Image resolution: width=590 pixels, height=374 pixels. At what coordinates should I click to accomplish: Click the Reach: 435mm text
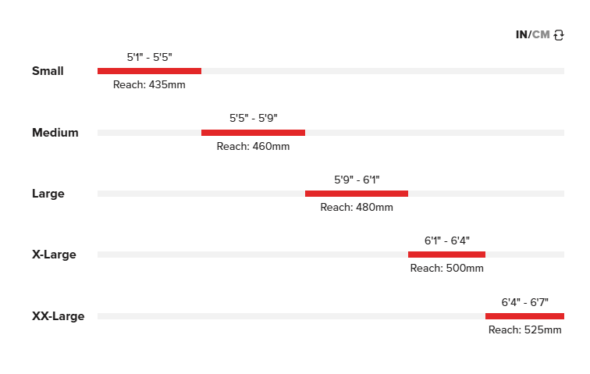pyautogui.click(x=149, y=84)
